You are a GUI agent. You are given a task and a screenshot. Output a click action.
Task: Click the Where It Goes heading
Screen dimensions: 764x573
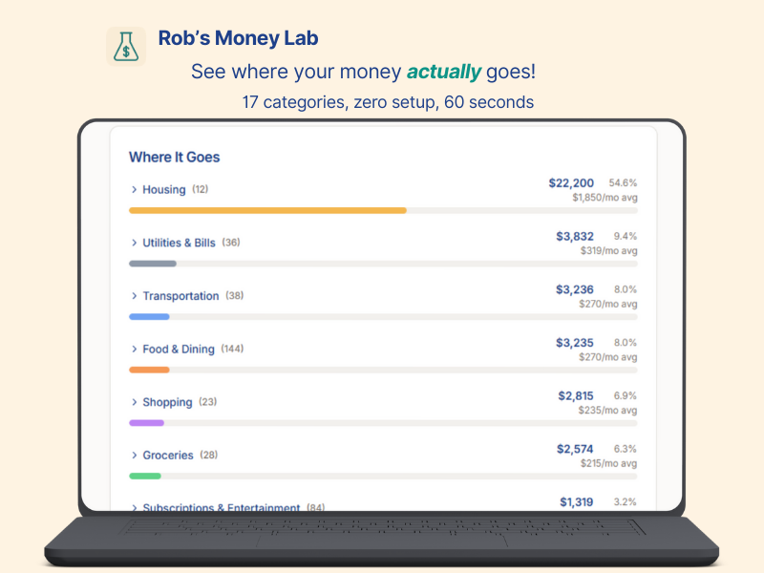point(174,157)
